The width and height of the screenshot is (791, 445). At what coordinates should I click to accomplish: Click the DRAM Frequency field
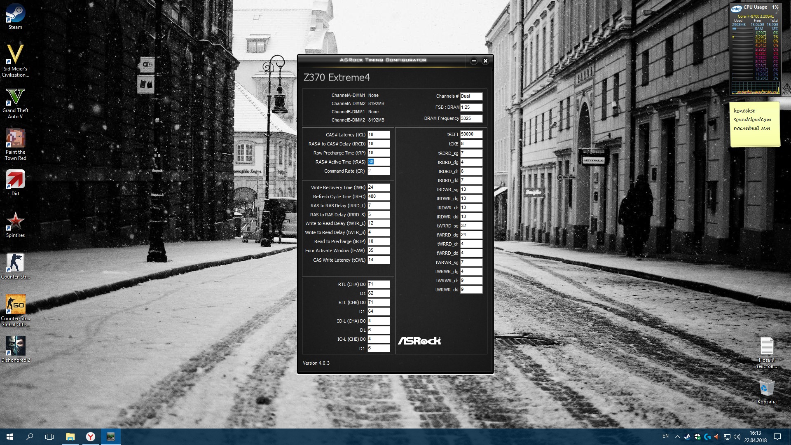click(471, 118)
